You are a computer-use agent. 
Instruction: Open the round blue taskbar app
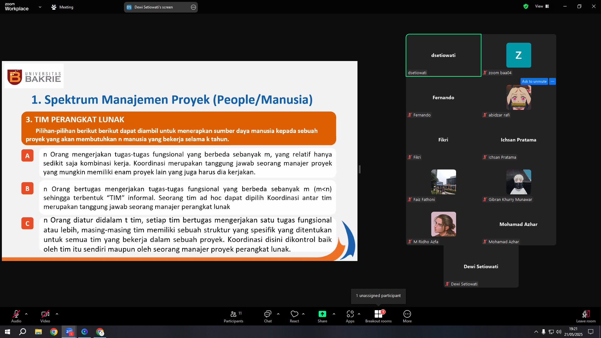tap(85, 332)
